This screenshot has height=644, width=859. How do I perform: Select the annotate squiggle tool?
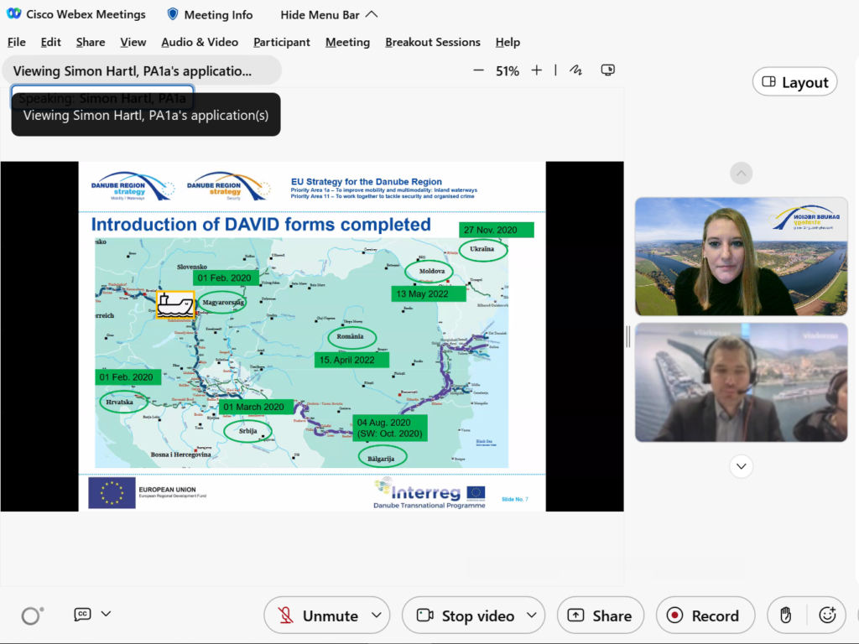575,71
